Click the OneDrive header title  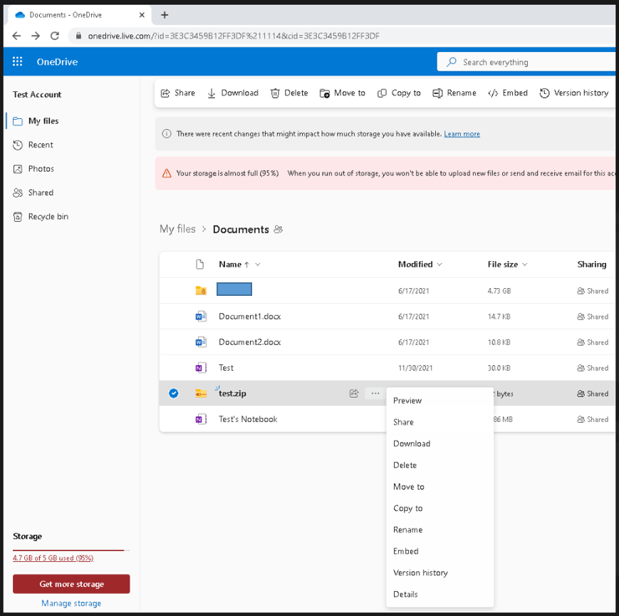57,61
